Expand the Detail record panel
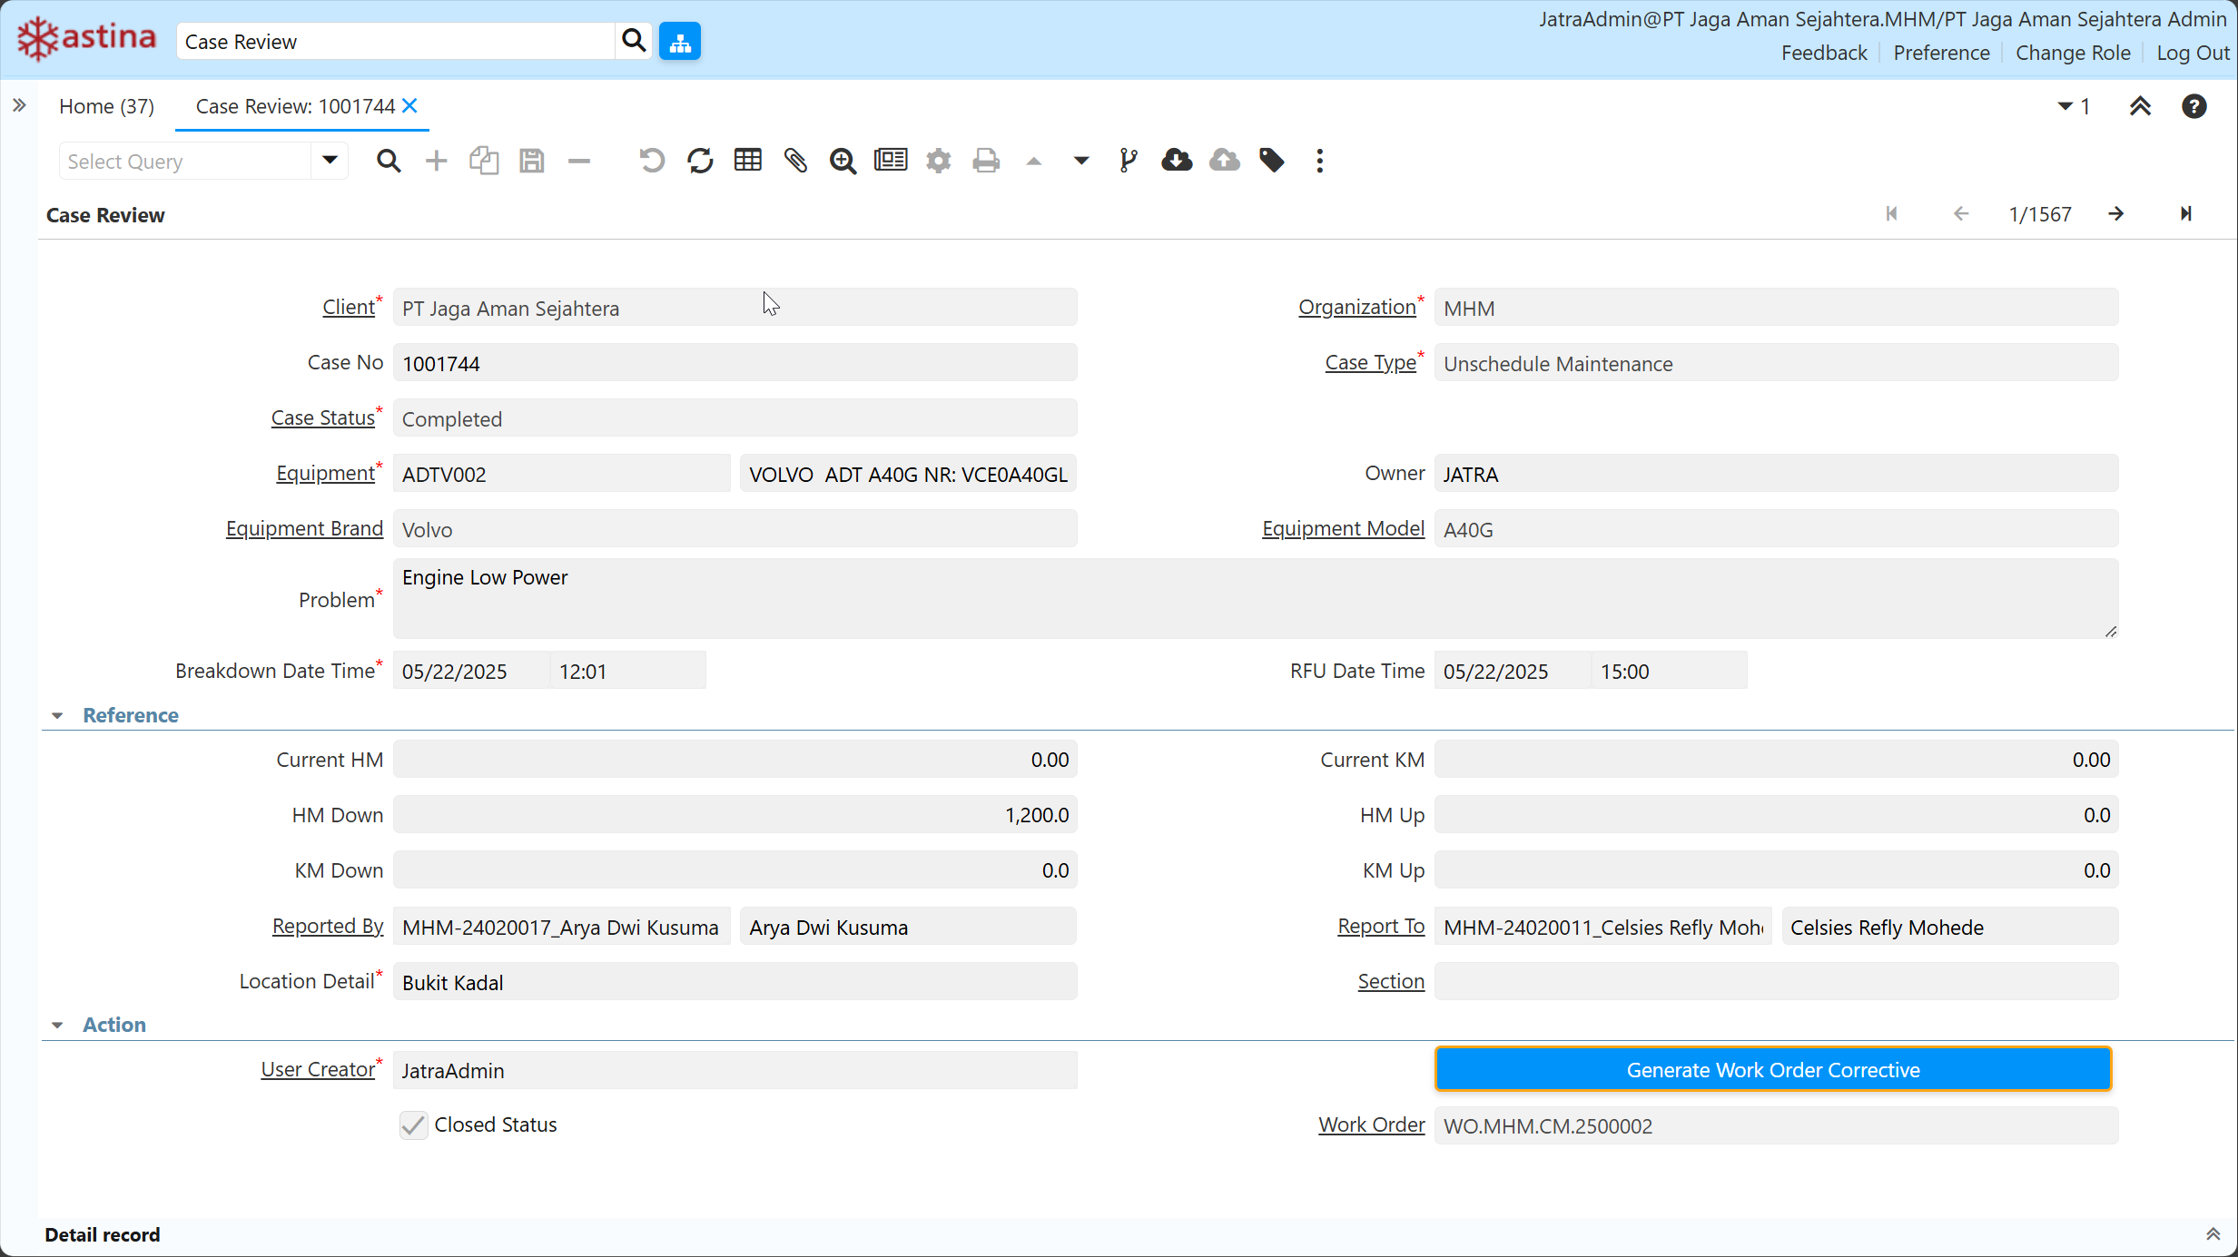Screen dimensions: 2238x1257 [x=2213, y=1234]
